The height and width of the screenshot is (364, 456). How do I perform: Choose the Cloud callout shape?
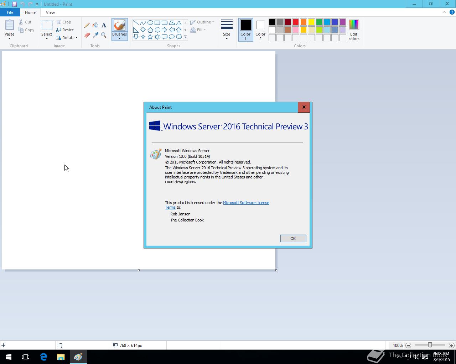(x=179, y=37)
